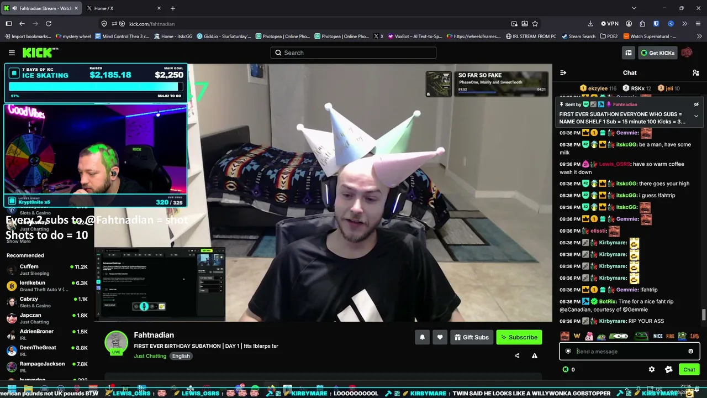Show more toolbar tools chevron

(685, 24)
